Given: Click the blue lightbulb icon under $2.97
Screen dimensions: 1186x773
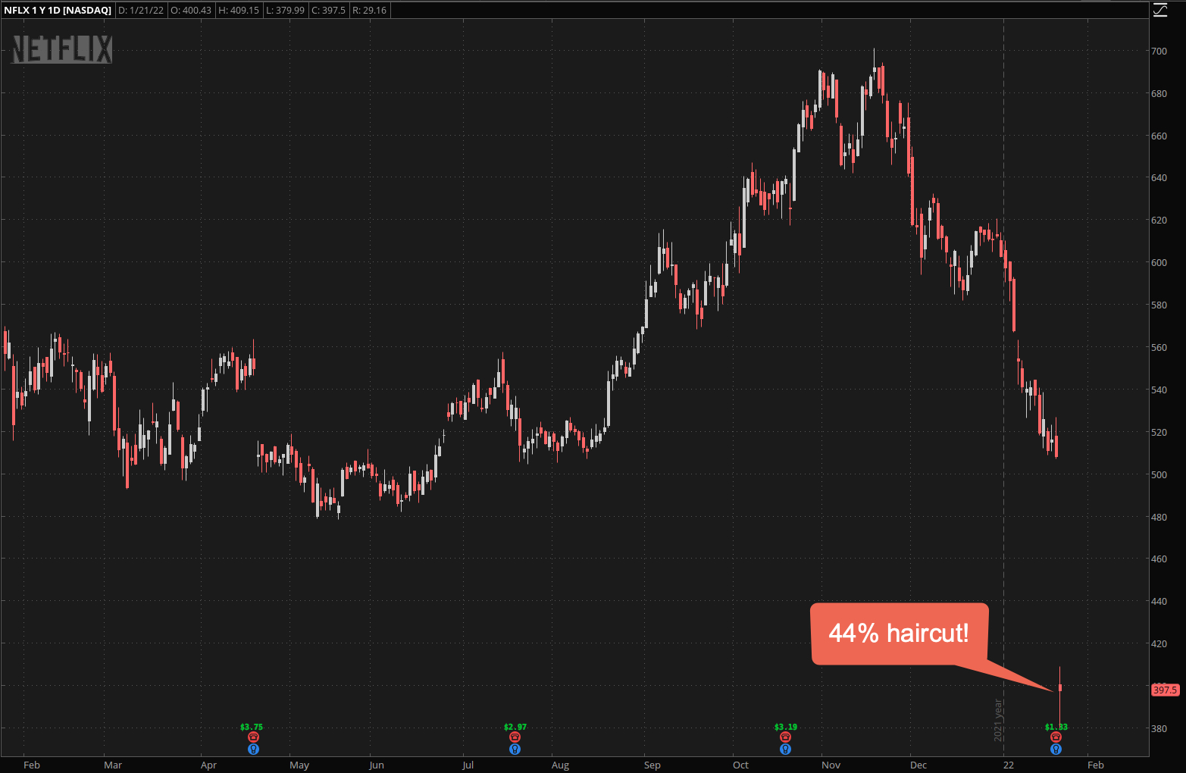Looking at the screenshot, I should [515, 750].
